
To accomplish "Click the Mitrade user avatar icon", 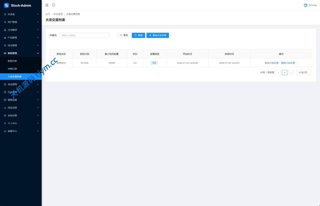I will pyautogui.click(x=305, y=5).
